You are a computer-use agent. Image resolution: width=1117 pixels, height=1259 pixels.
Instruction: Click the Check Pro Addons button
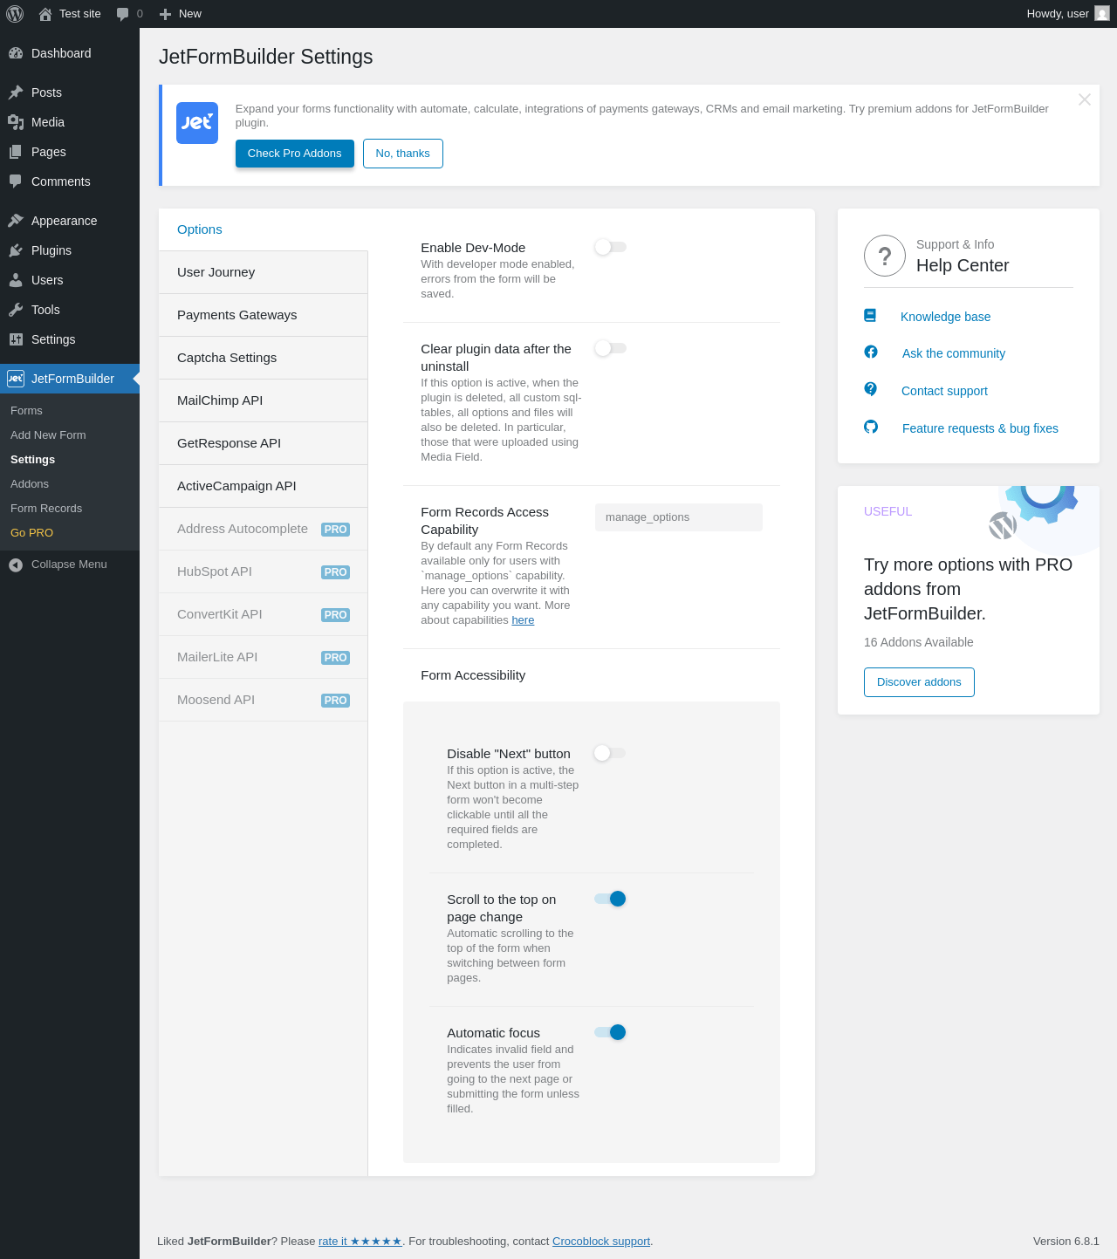(x=295, y=154)
